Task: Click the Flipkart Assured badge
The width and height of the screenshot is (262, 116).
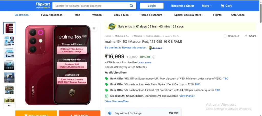Action: pos(156,48)
